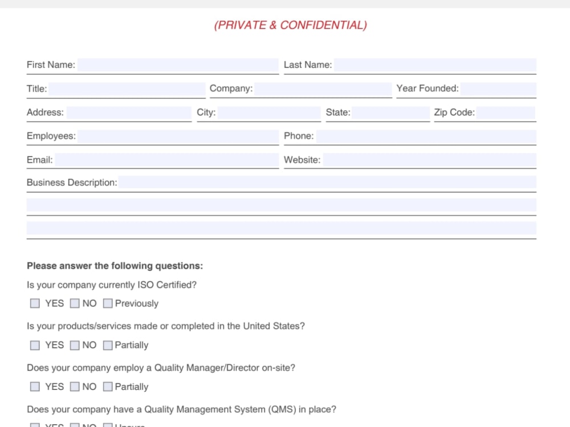
Task: Select the Zip Code field
Action: tap(506, 113)
